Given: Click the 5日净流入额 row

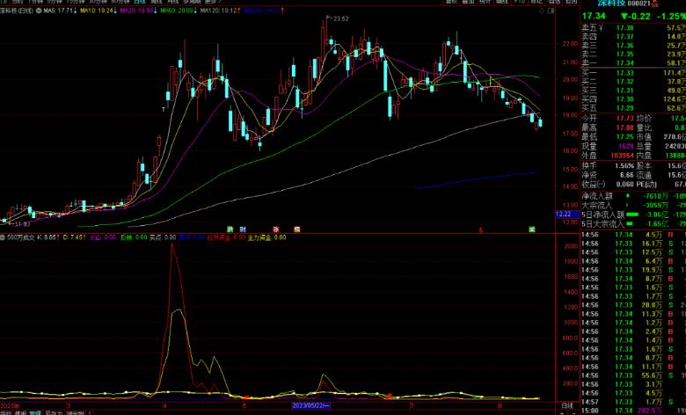Looking at the screenshot, I should click(633, 215).
